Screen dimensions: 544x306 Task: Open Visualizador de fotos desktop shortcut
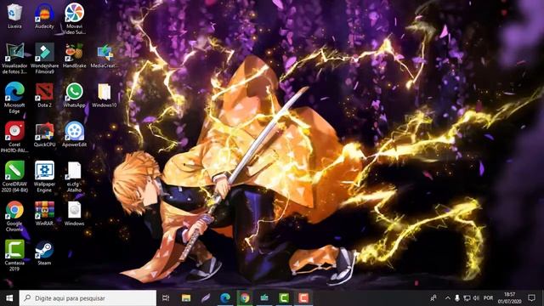(x=14, y=59)
